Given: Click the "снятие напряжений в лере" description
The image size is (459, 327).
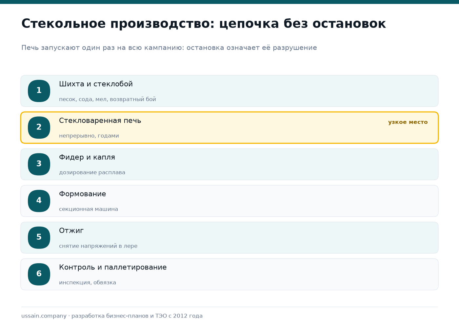Looking at the screenshot, I should (98, 246).
